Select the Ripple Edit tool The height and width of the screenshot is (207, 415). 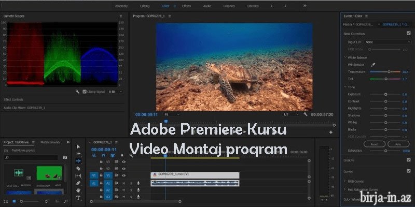point(78,160)
